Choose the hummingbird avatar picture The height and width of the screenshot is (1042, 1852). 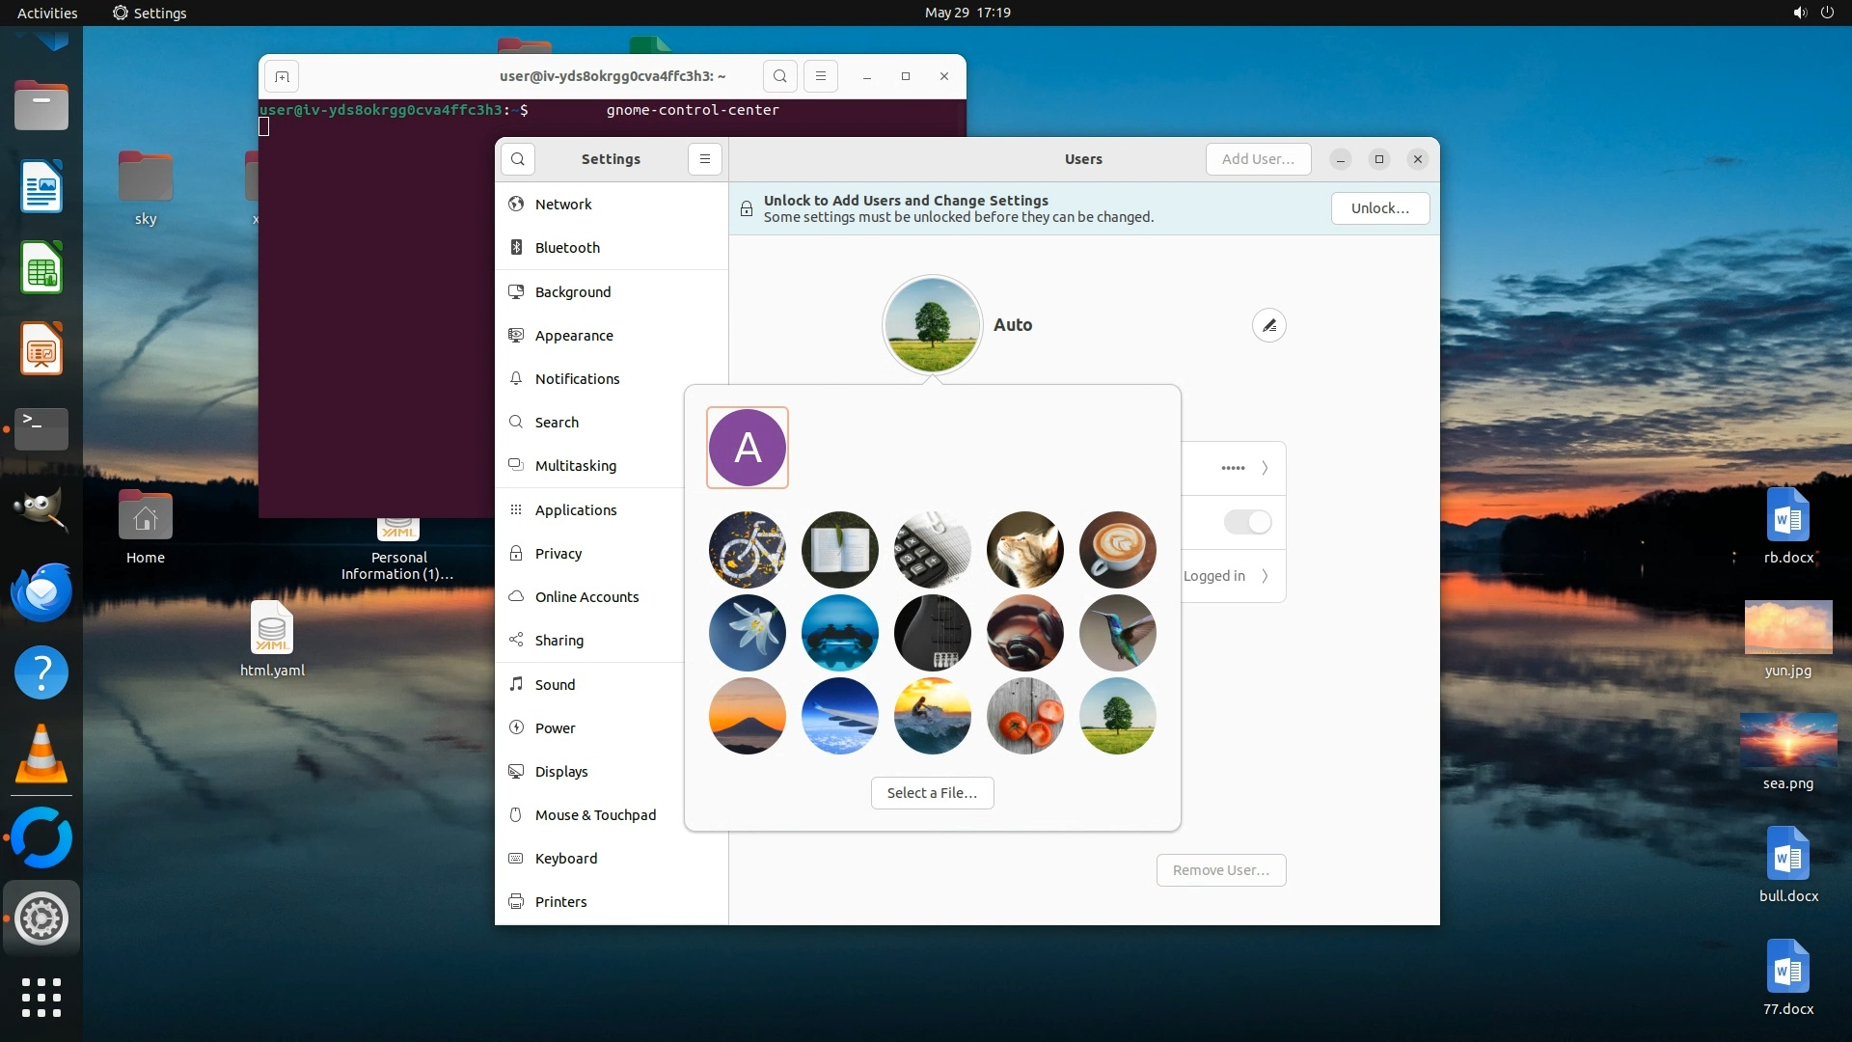pos(1117,633)
